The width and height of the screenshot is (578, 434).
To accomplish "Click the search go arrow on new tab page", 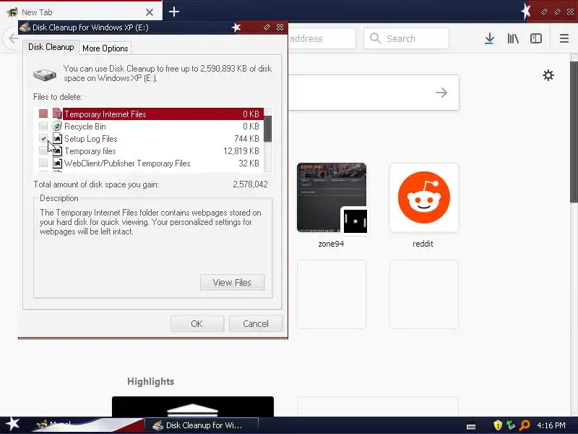I will [441, 93].
